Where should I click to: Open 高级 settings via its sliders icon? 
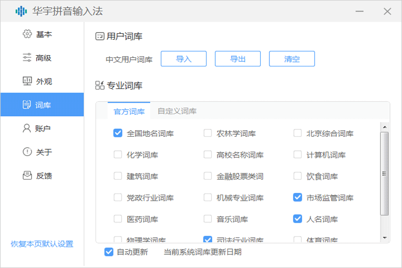click(x=27, y=58)
